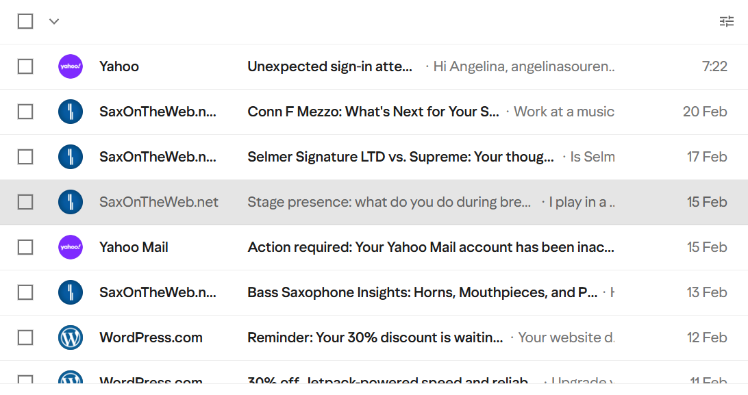Check the box for Yahoo Mail inactive email
The image size is (748, 395).
click(x=25, y=247)
